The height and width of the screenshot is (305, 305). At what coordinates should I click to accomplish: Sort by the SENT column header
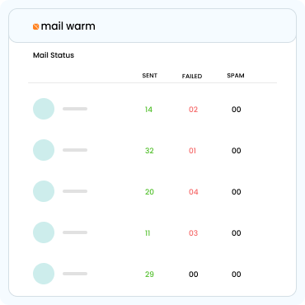tap(150, 76)
